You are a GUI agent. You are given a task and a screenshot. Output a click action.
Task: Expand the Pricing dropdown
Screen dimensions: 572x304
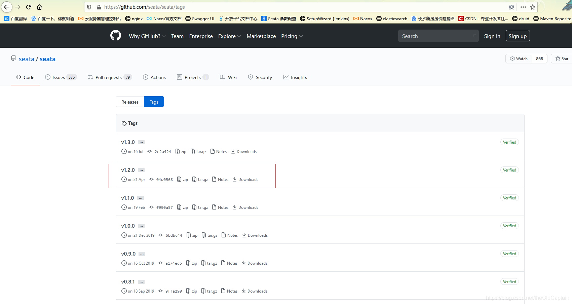pos(292,36)
